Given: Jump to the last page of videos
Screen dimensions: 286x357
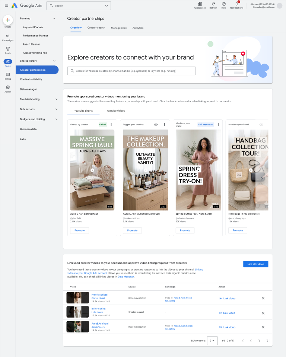Looking at the screenshot, I should [268, 341].
